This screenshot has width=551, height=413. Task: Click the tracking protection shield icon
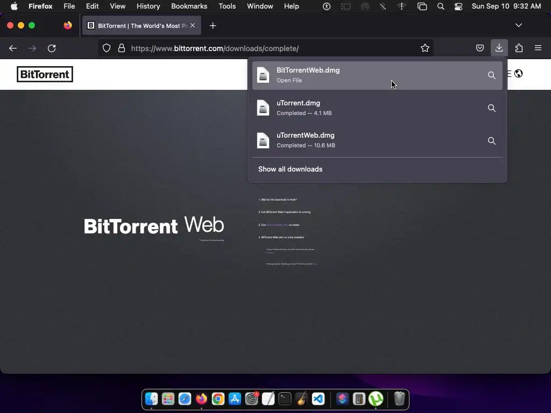tap(107, 48)
